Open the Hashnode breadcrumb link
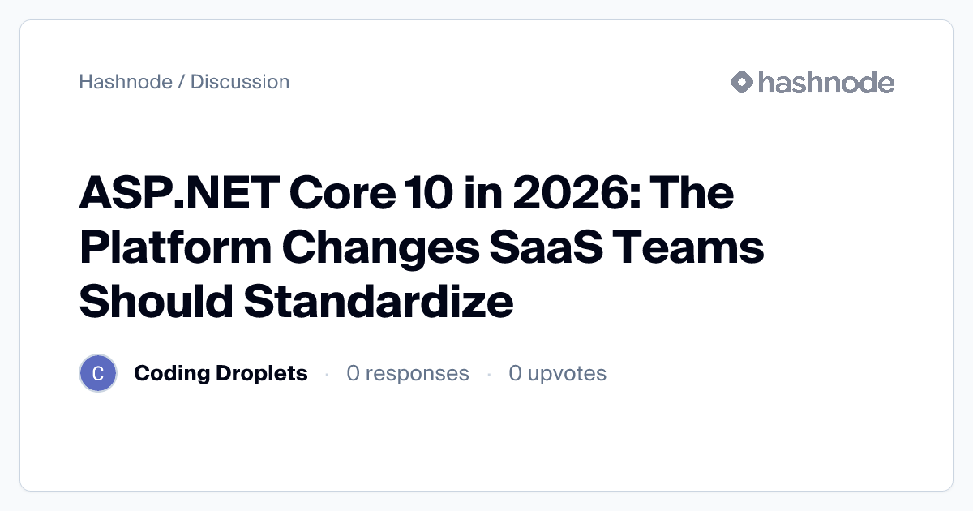Screen dimensions: 973x511 point(126,82)
